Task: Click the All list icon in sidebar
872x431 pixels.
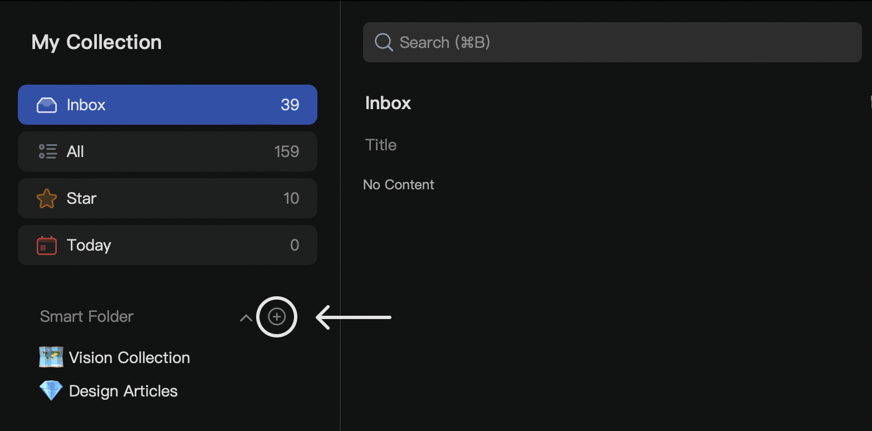Action: [47, 151]
